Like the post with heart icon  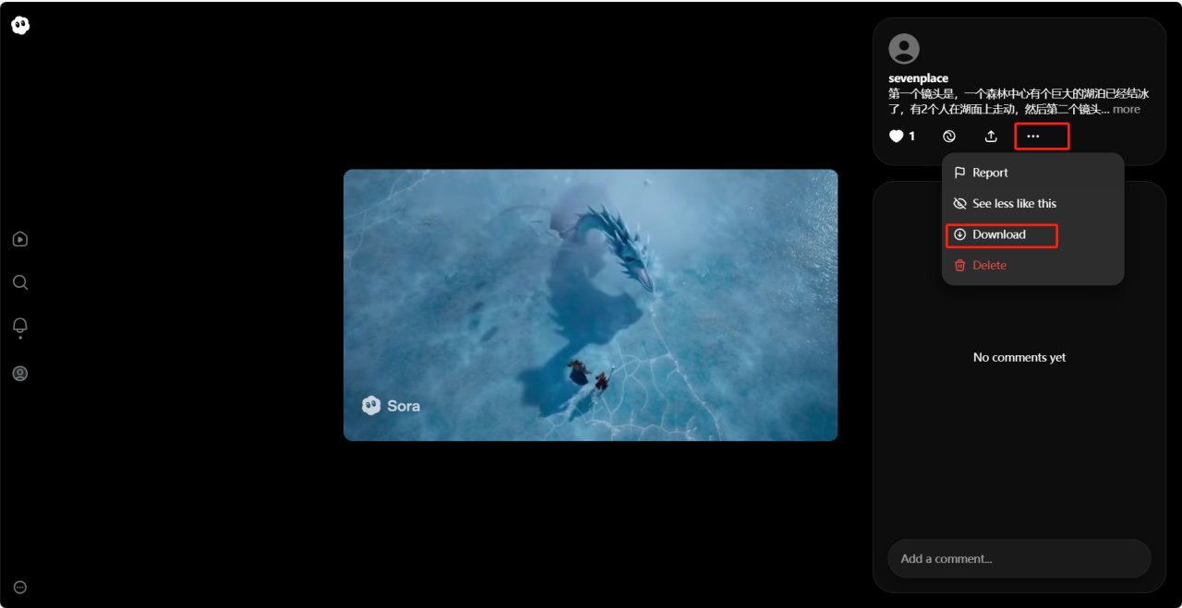(x=896, y=137)
